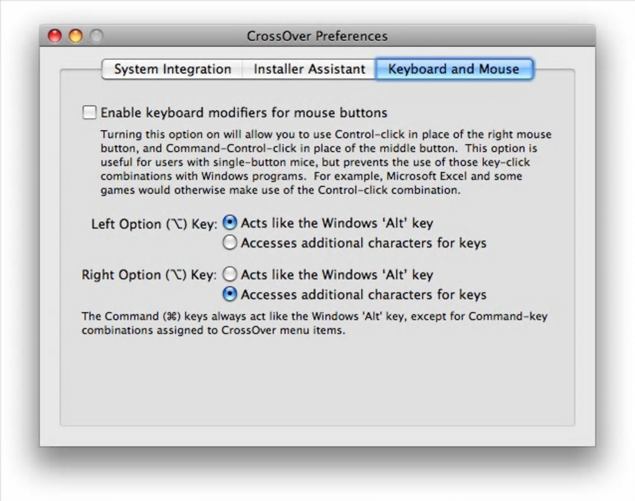Select the Keyboard and Mouse tab
This screenshot has height=501, width=635.
pos(453,69)
